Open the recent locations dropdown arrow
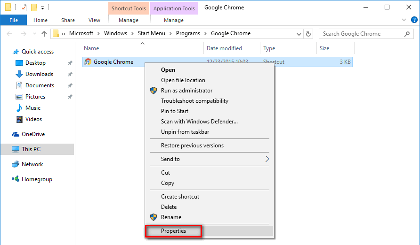The width and height of the screenshot is (420, 245). click(x=34, y=34)
